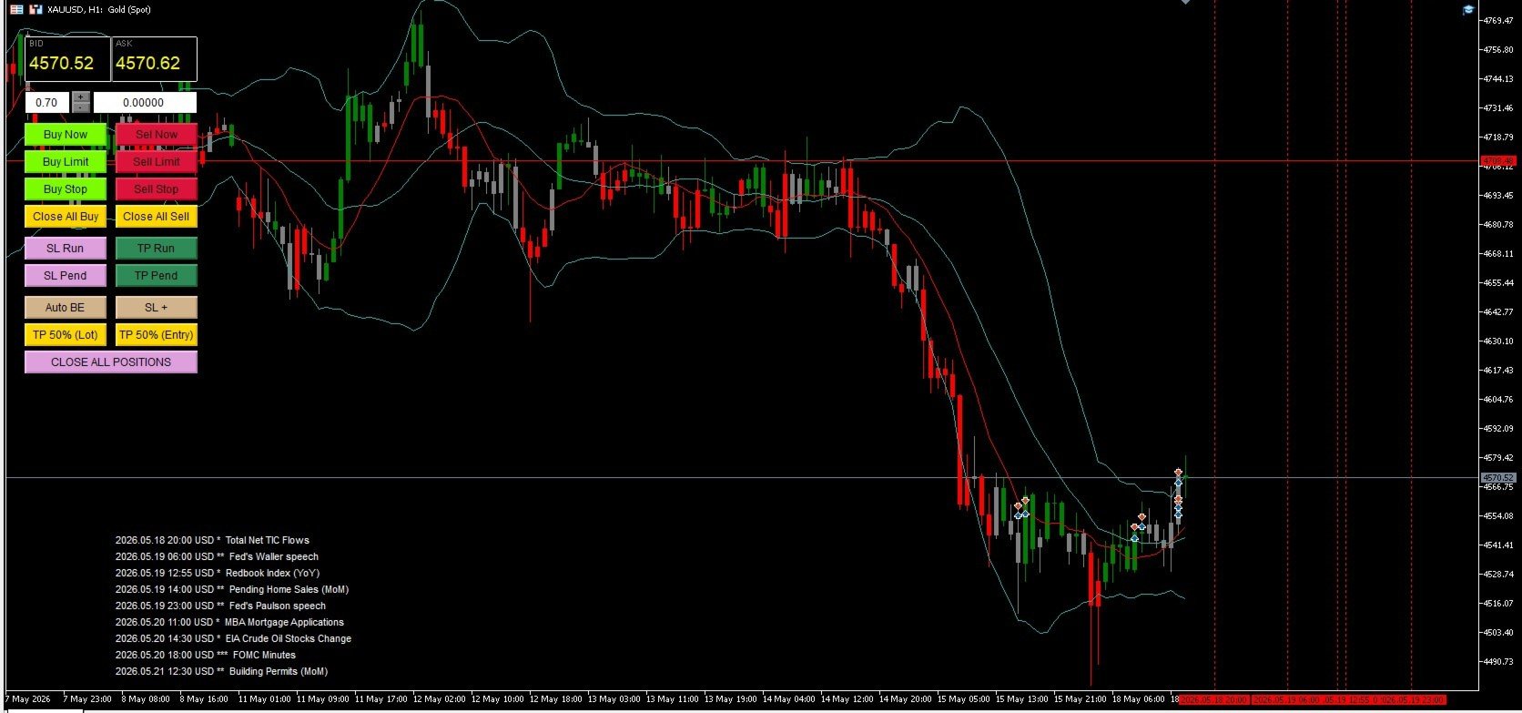
Task: Click the current price label 4570.52 on axis
Action: pyautogui.click(x=1497, y=477)
